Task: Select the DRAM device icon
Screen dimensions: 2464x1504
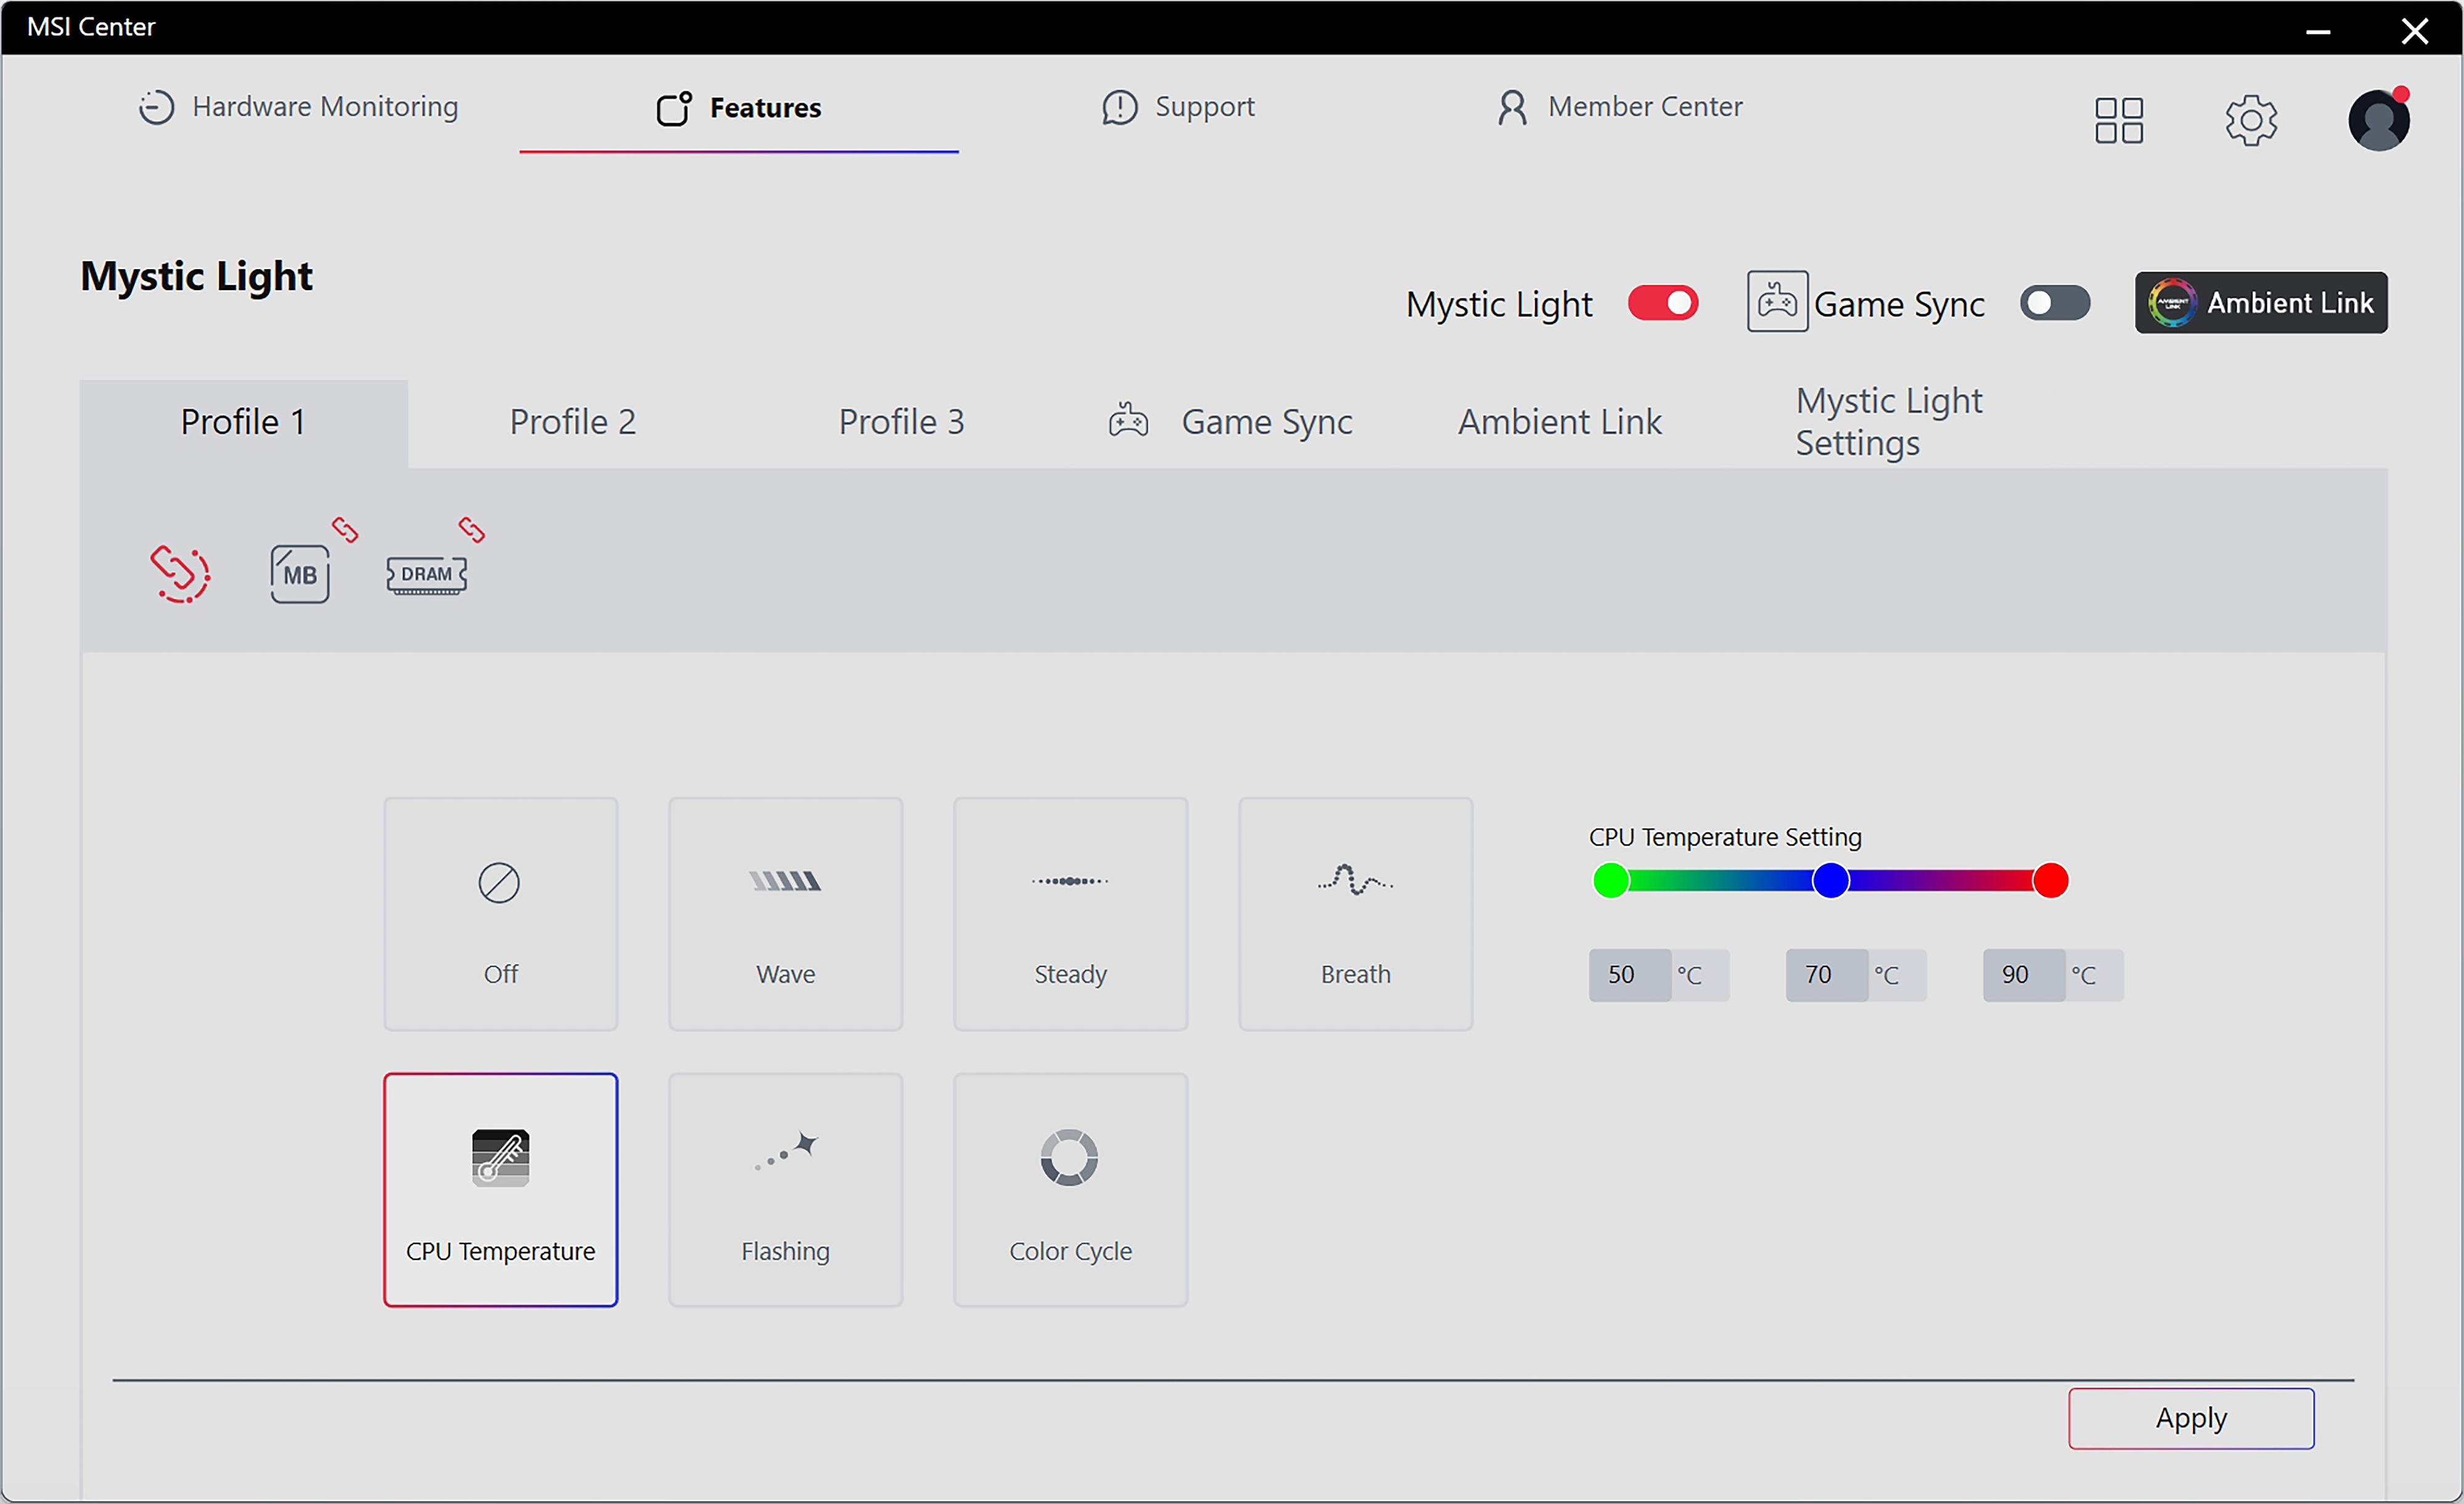Action: click(426, 574)
